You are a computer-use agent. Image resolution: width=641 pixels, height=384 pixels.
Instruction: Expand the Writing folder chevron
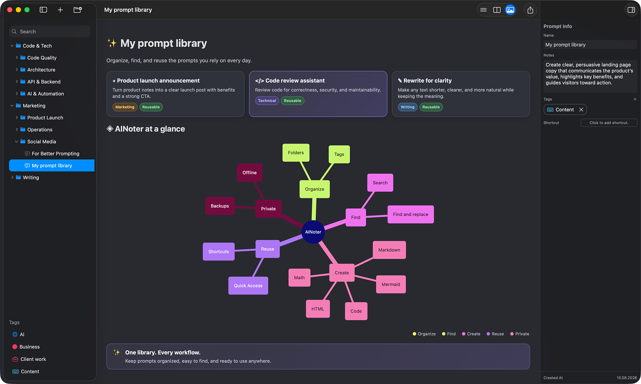(12, 178)
